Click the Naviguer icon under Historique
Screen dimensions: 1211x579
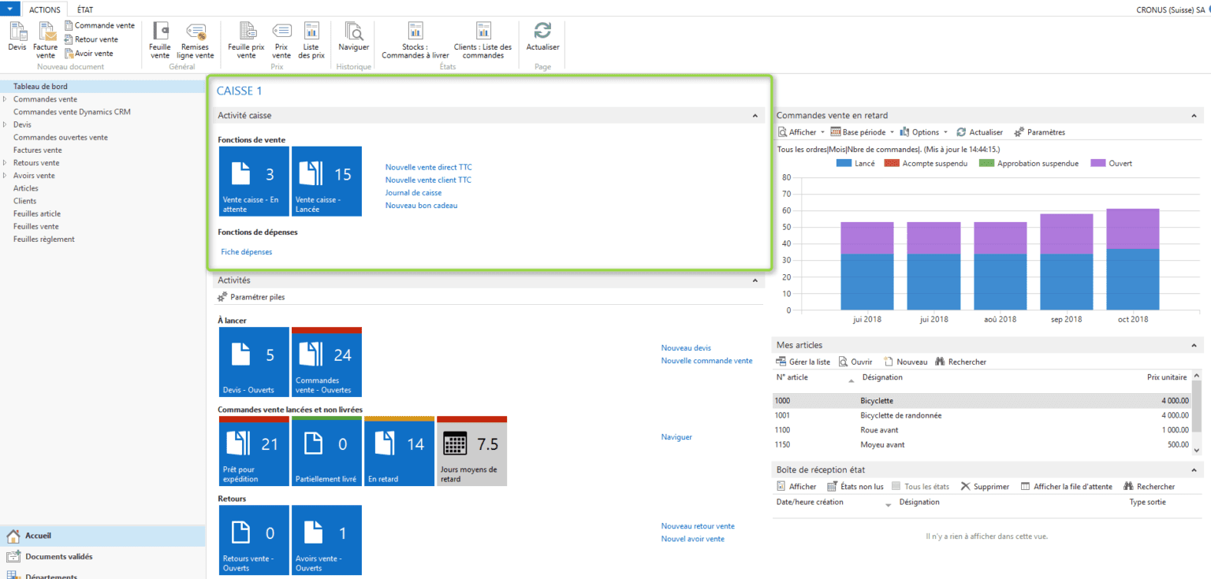pos(352,39)
